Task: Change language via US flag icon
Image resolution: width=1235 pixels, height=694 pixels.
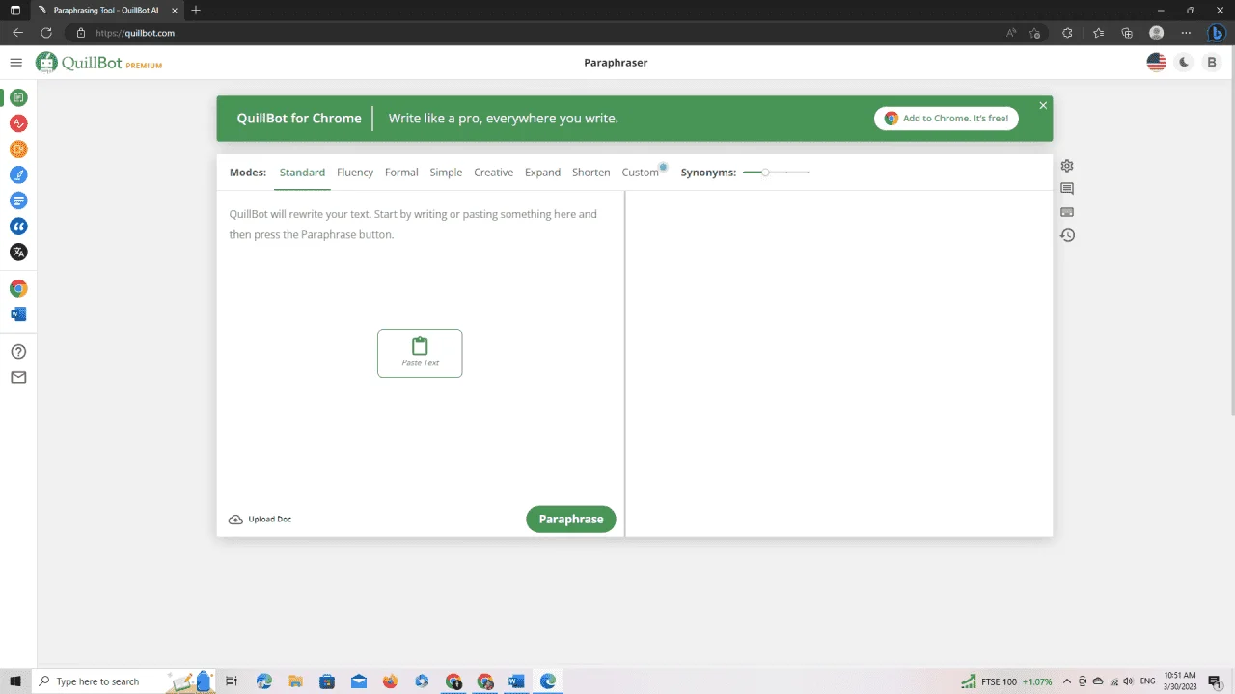Action: coord(1156,63)
